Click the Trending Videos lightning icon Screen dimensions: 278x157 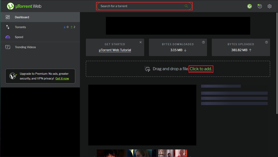coord(8,47)
